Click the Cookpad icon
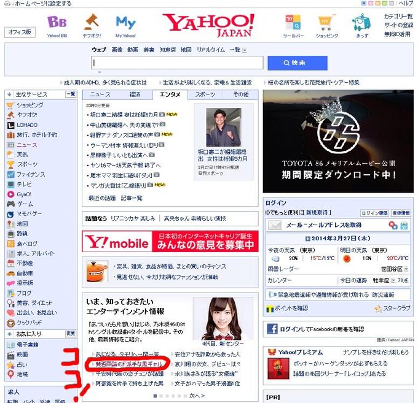Viewport: 418px width, 403px height. (x=10, y=323)
